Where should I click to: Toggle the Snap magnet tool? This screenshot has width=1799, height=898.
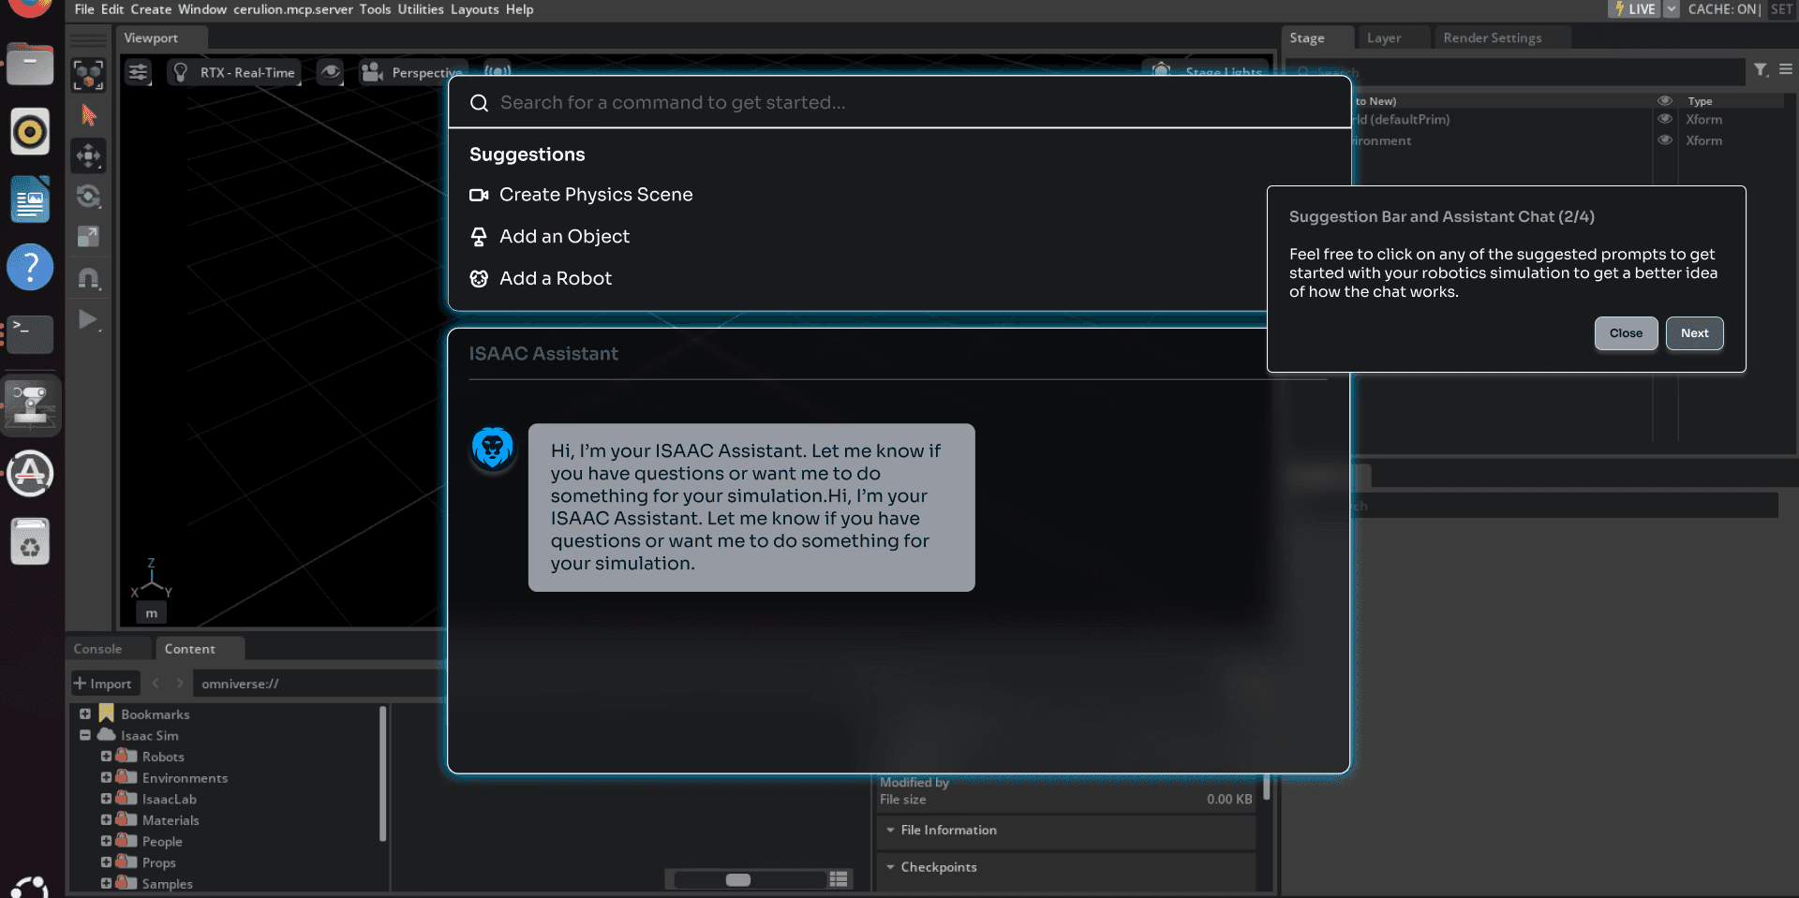click(x=88, y=279)
